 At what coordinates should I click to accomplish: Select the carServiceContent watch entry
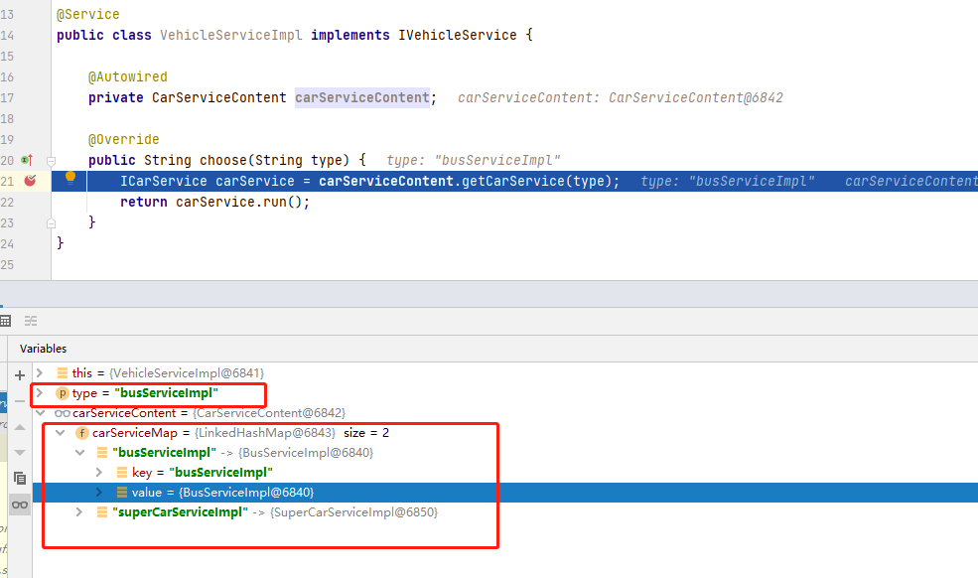pos(109,413)
